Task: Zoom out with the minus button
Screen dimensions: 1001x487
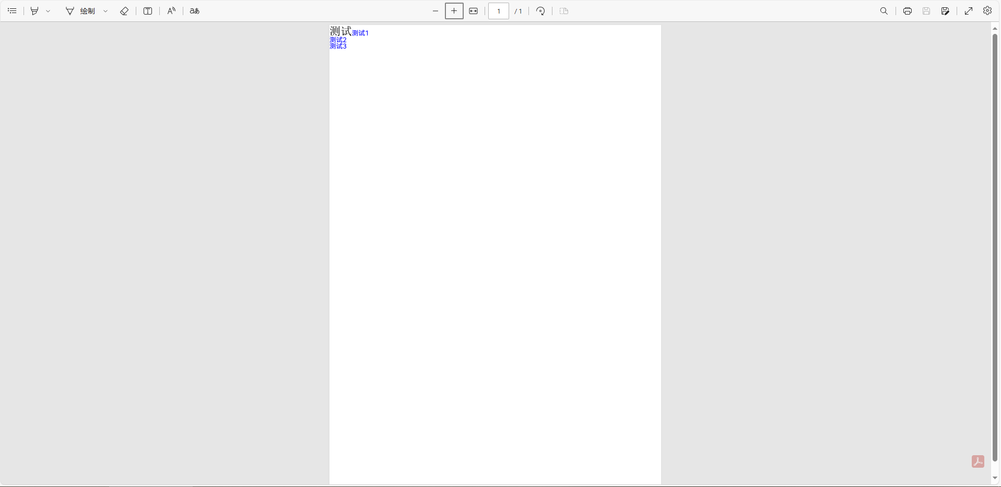Action: click(x=435, y=11)
